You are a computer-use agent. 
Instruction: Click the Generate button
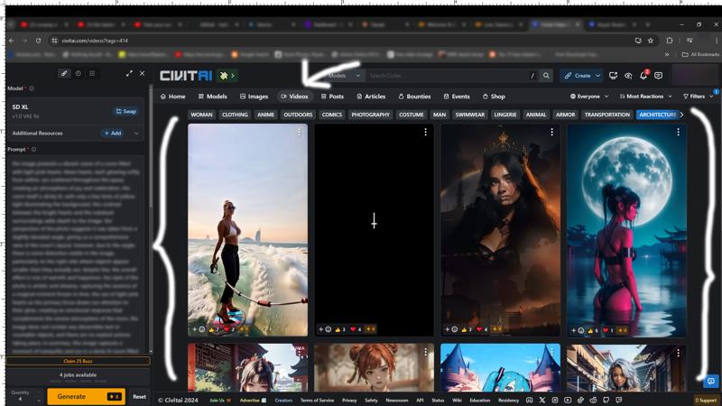pos(86,396)
